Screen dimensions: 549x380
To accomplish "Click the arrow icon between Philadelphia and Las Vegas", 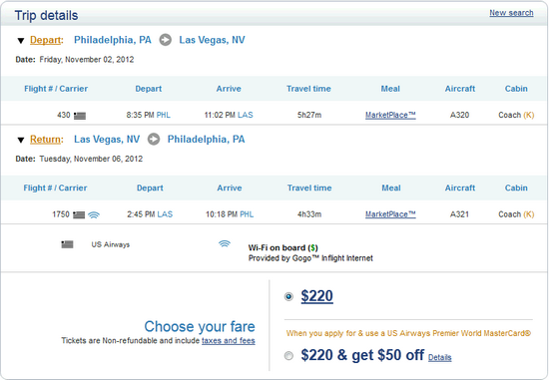I will tap(166, 40).
